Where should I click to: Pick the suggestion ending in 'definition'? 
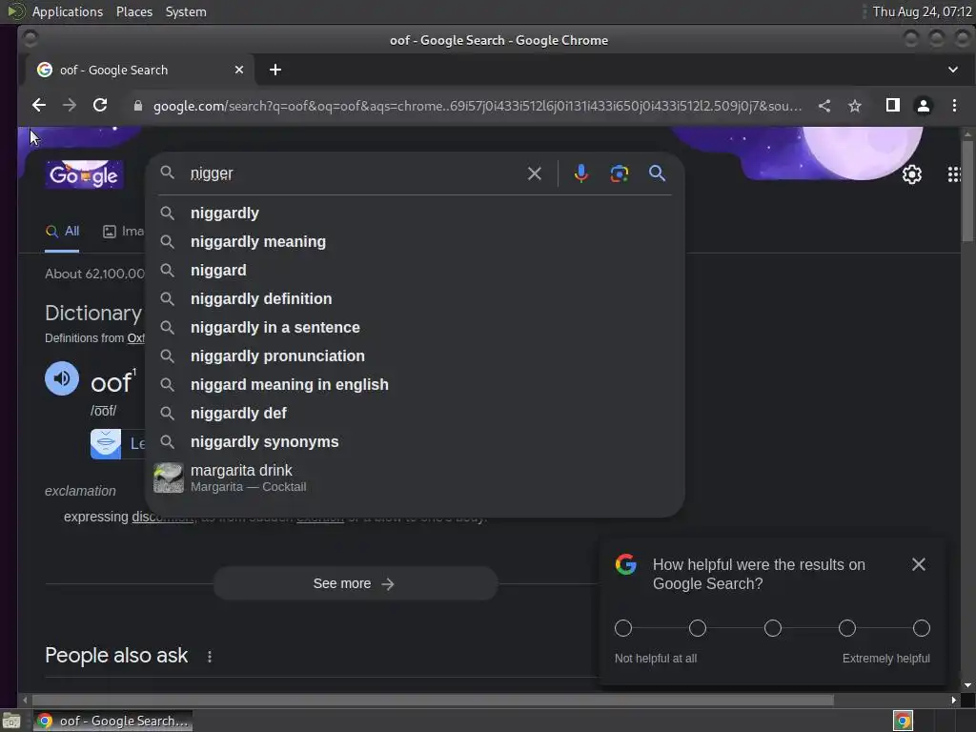[416, 298]
